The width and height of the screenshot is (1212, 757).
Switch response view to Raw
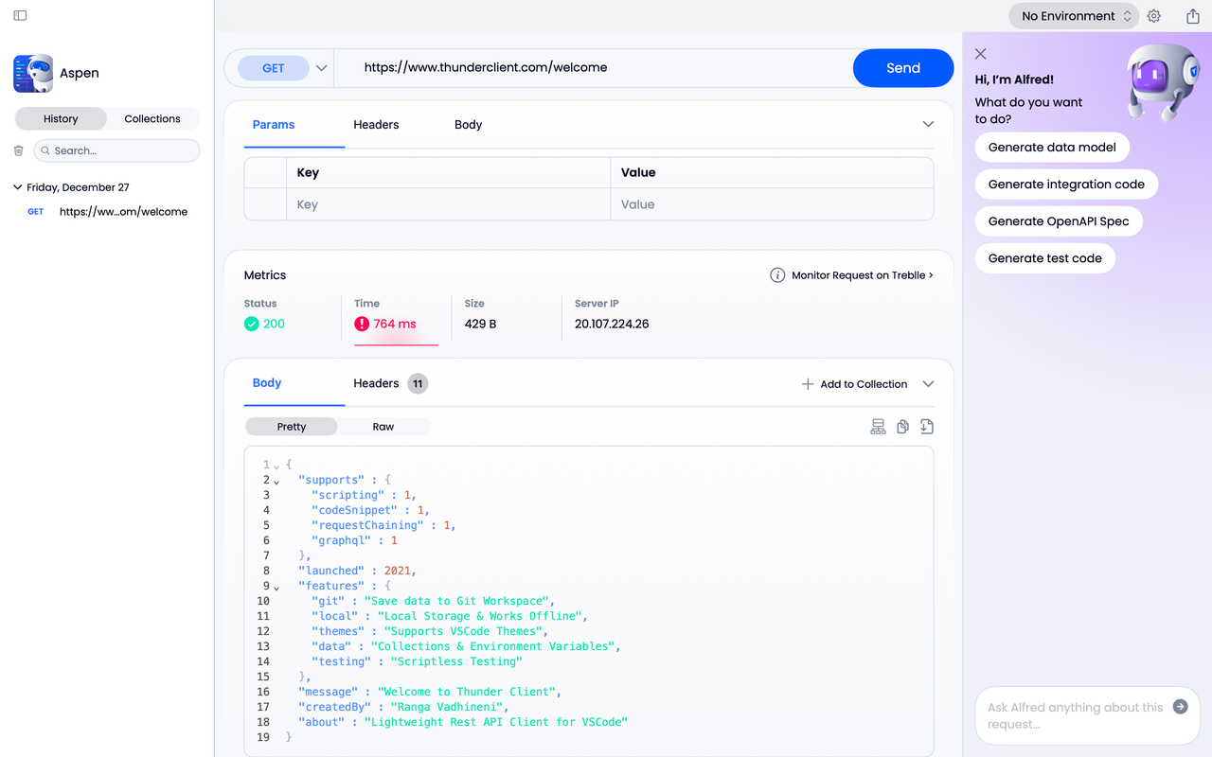click(x=383, y=427)
